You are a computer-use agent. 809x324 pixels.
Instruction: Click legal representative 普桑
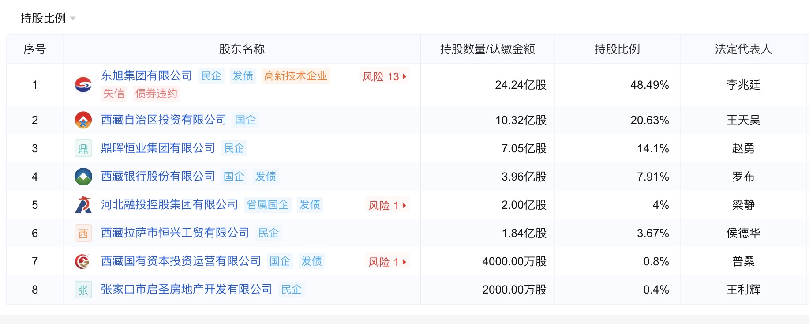743,261
